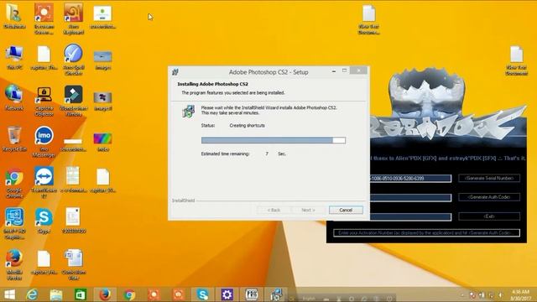Viewport: 537px width, 302px height.
Task: Open the Network desktop icon
Action: (x=14, y=97)
